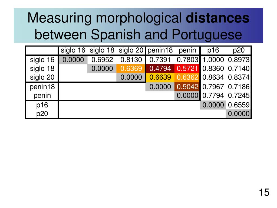277x208 pixels.
Task: Click the orange cell 0.6362
Action: coord(187,77)
